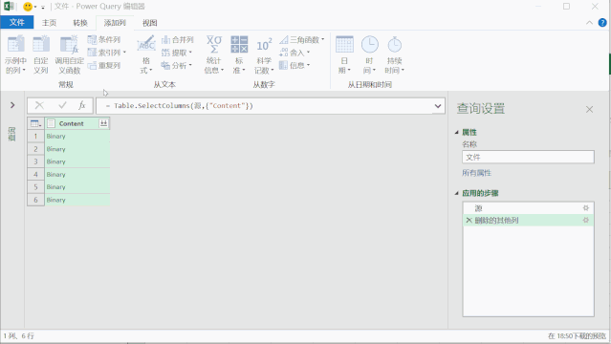Screen dimensions: 611x344
Task: Click the preview downloaded time status
Action: pos(577,335)
